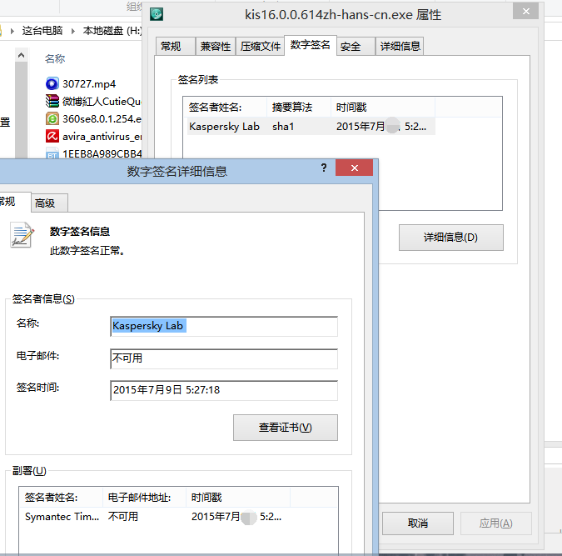Switch to the 高级 tab in signature details
This screenshot has width=562, height=556.
tap(49, 203)
